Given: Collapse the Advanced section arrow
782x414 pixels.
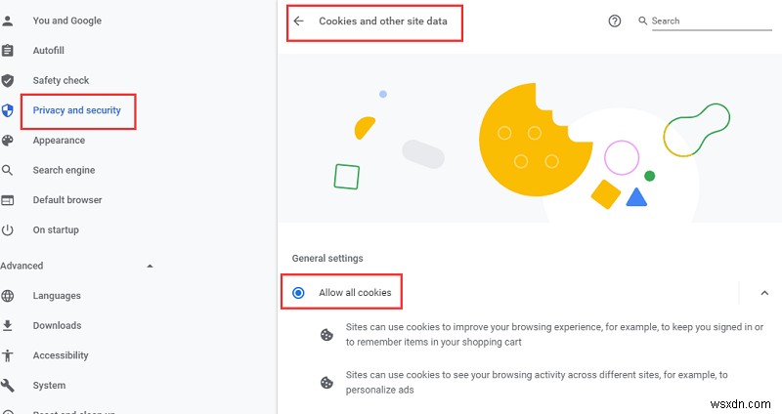Looking at the screenshot, I should [150, 266].
